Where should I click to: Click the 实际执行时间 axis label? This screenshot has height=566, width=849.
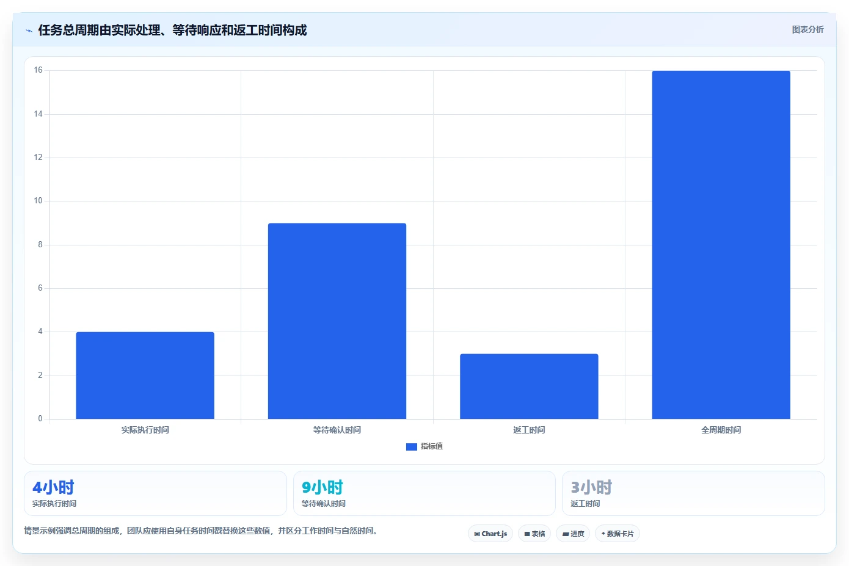tap(145, 430)
